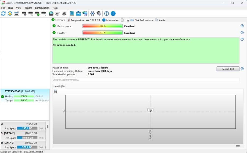Screen dimensions: 247x153
Task: Open the Report menu
Action: tap(28, 8)
